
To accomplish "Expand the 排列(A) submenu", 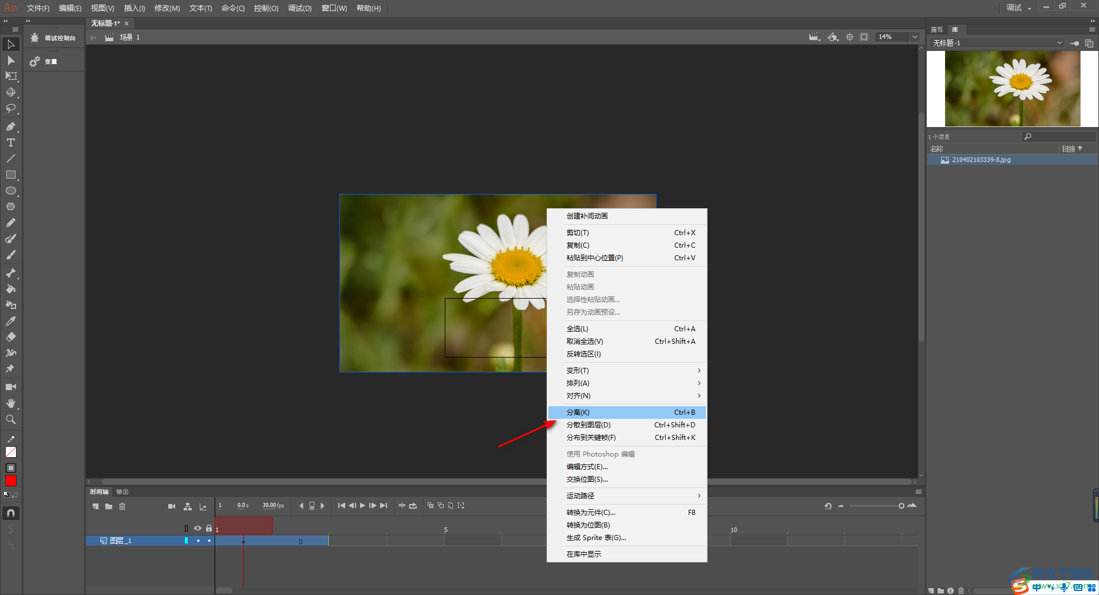I will point(627,383).
